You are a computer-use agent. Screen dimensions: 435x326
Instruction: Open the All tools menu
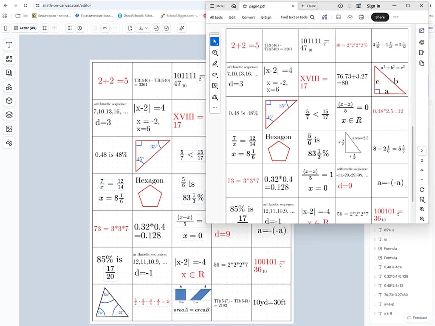point(216,17)
